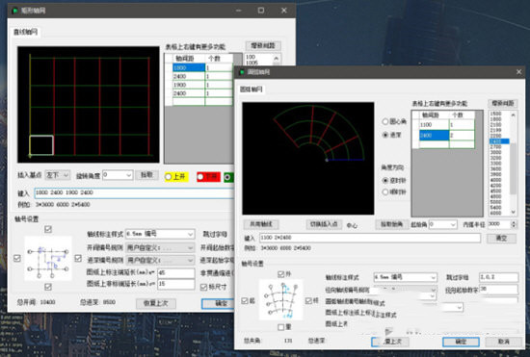This screenshot has width=530, height=357.
Task: Select the 圆心角 radio button
Action: point(385,121)
